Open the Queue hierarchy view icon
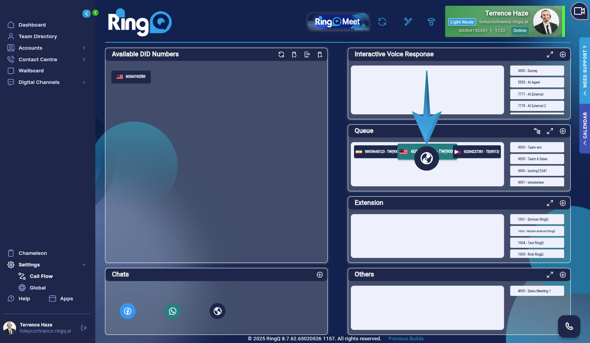The image size is (590, 343). coord(537,131)
